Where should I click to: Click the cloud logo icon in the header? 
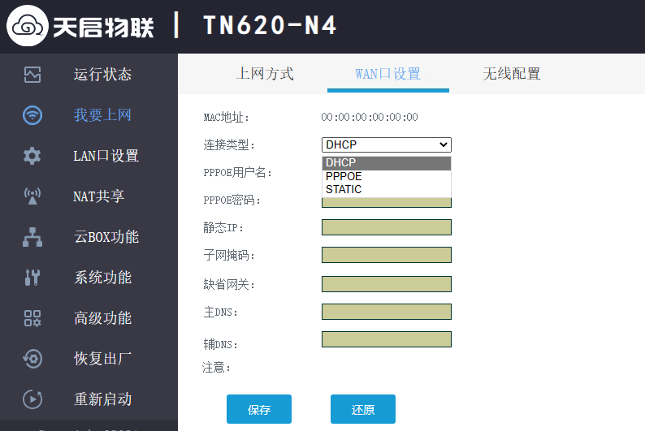[27, 26]
